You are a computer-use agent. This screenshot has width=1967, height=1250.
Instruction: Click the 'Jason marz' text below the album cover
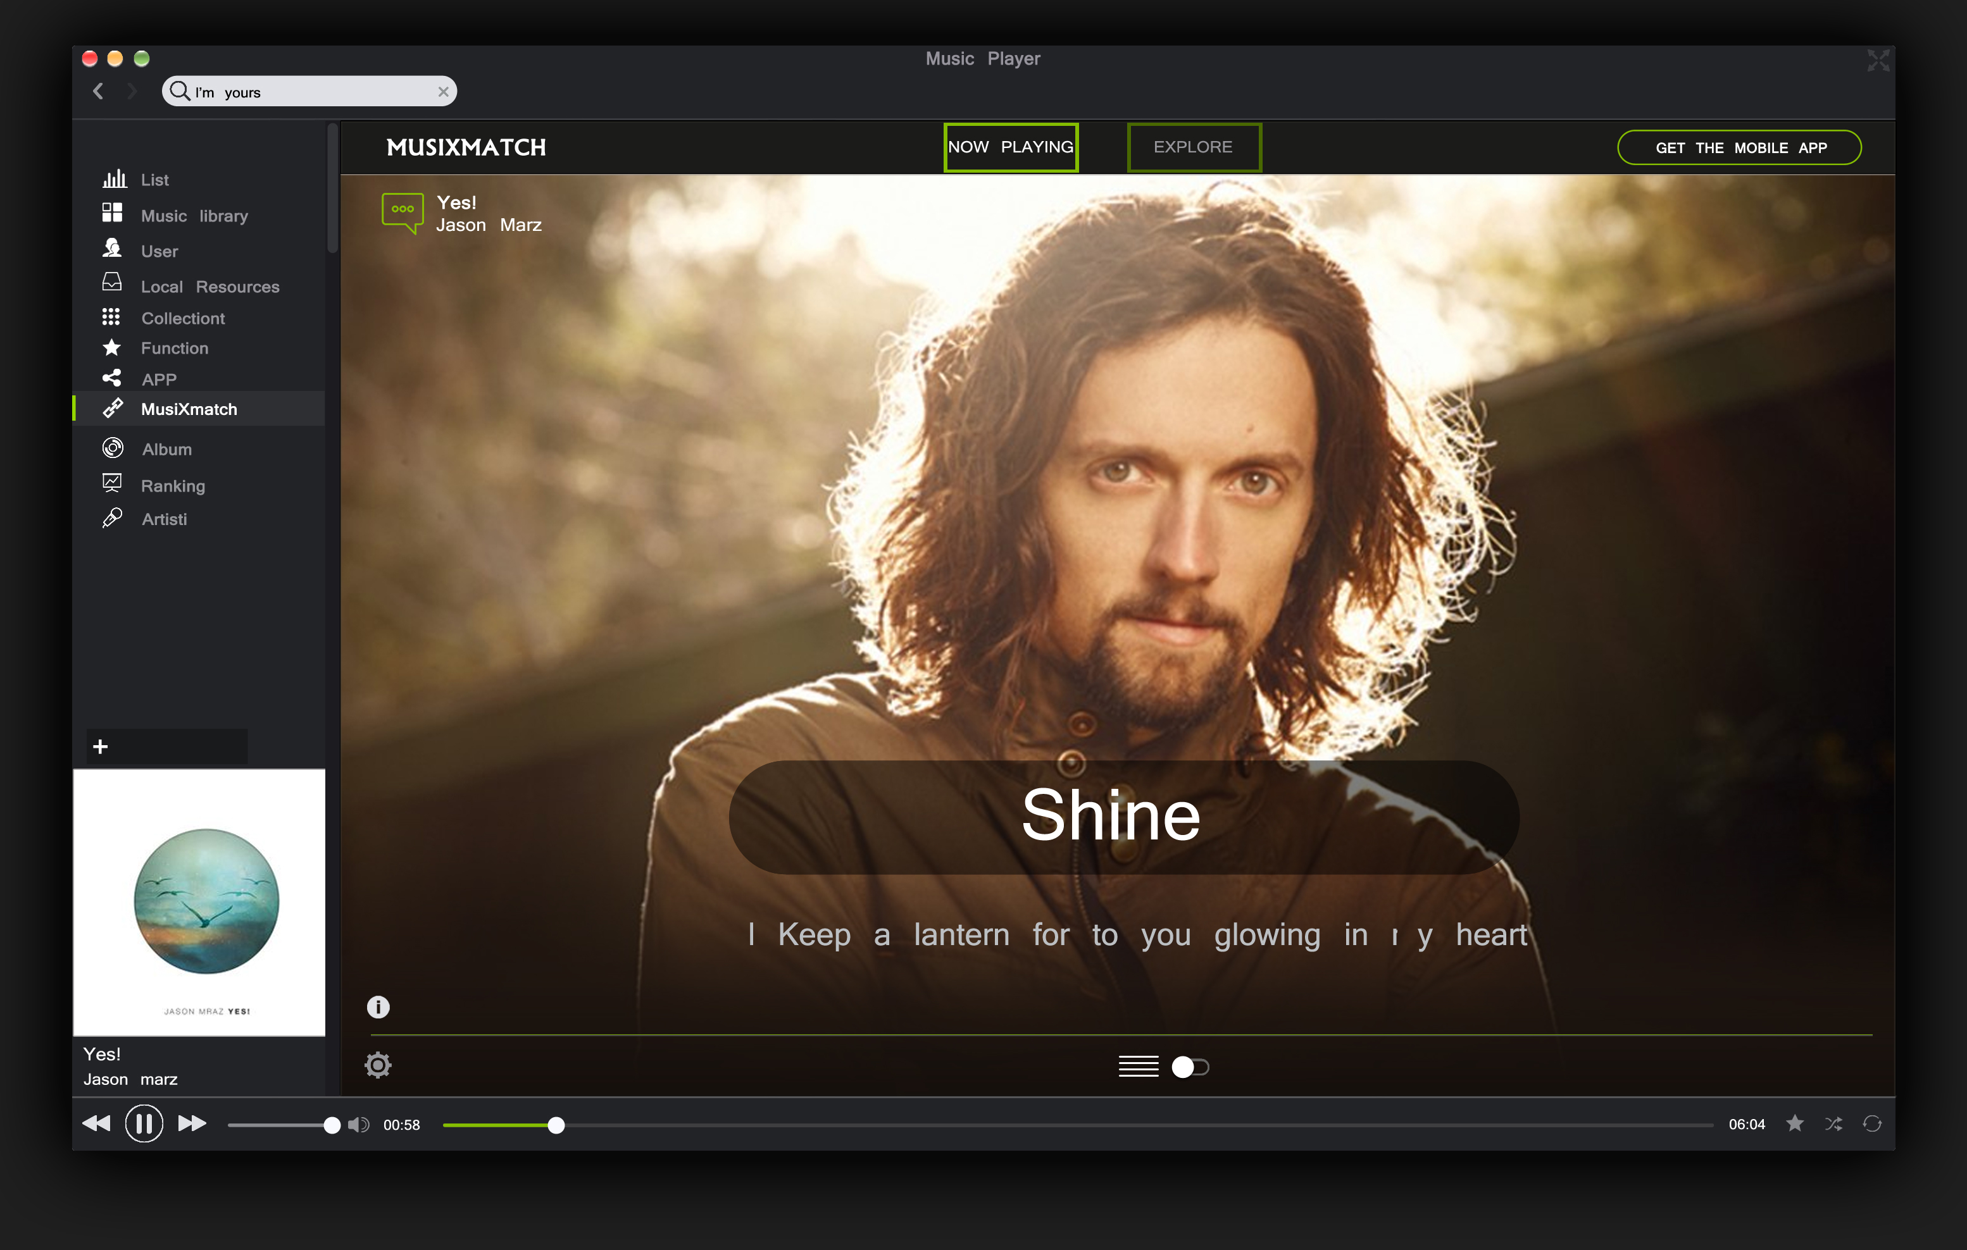130,1079
